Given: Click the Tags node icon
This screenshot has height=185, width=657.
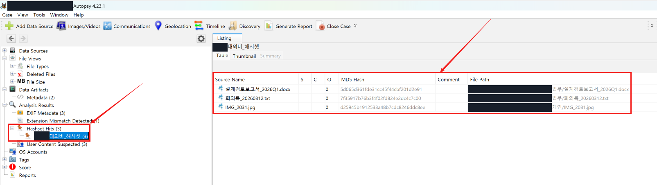Looking at the screenshot, I should pos(13,159).
